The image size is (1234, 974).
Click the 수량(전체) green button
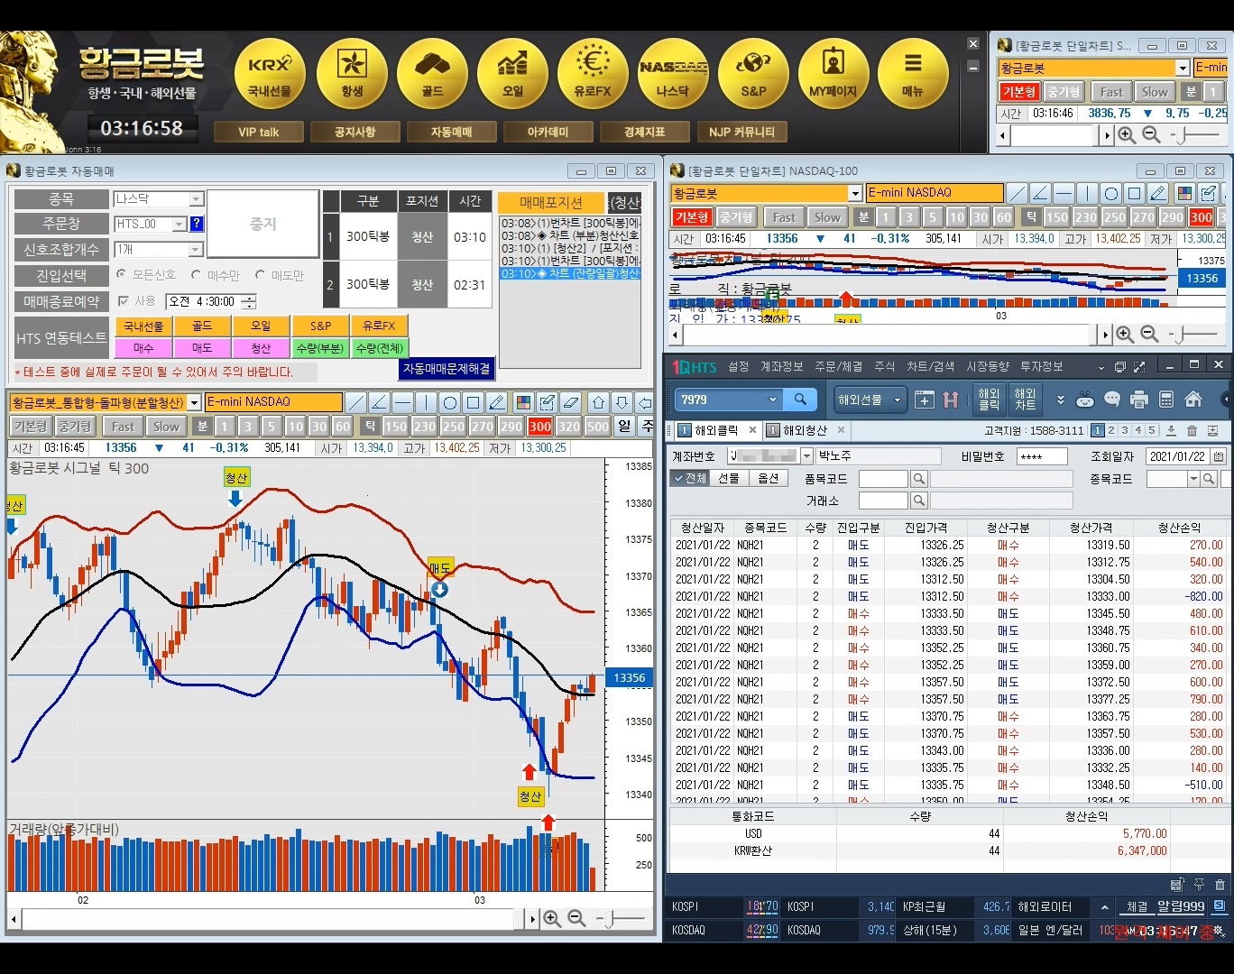(x=379, y=348)
